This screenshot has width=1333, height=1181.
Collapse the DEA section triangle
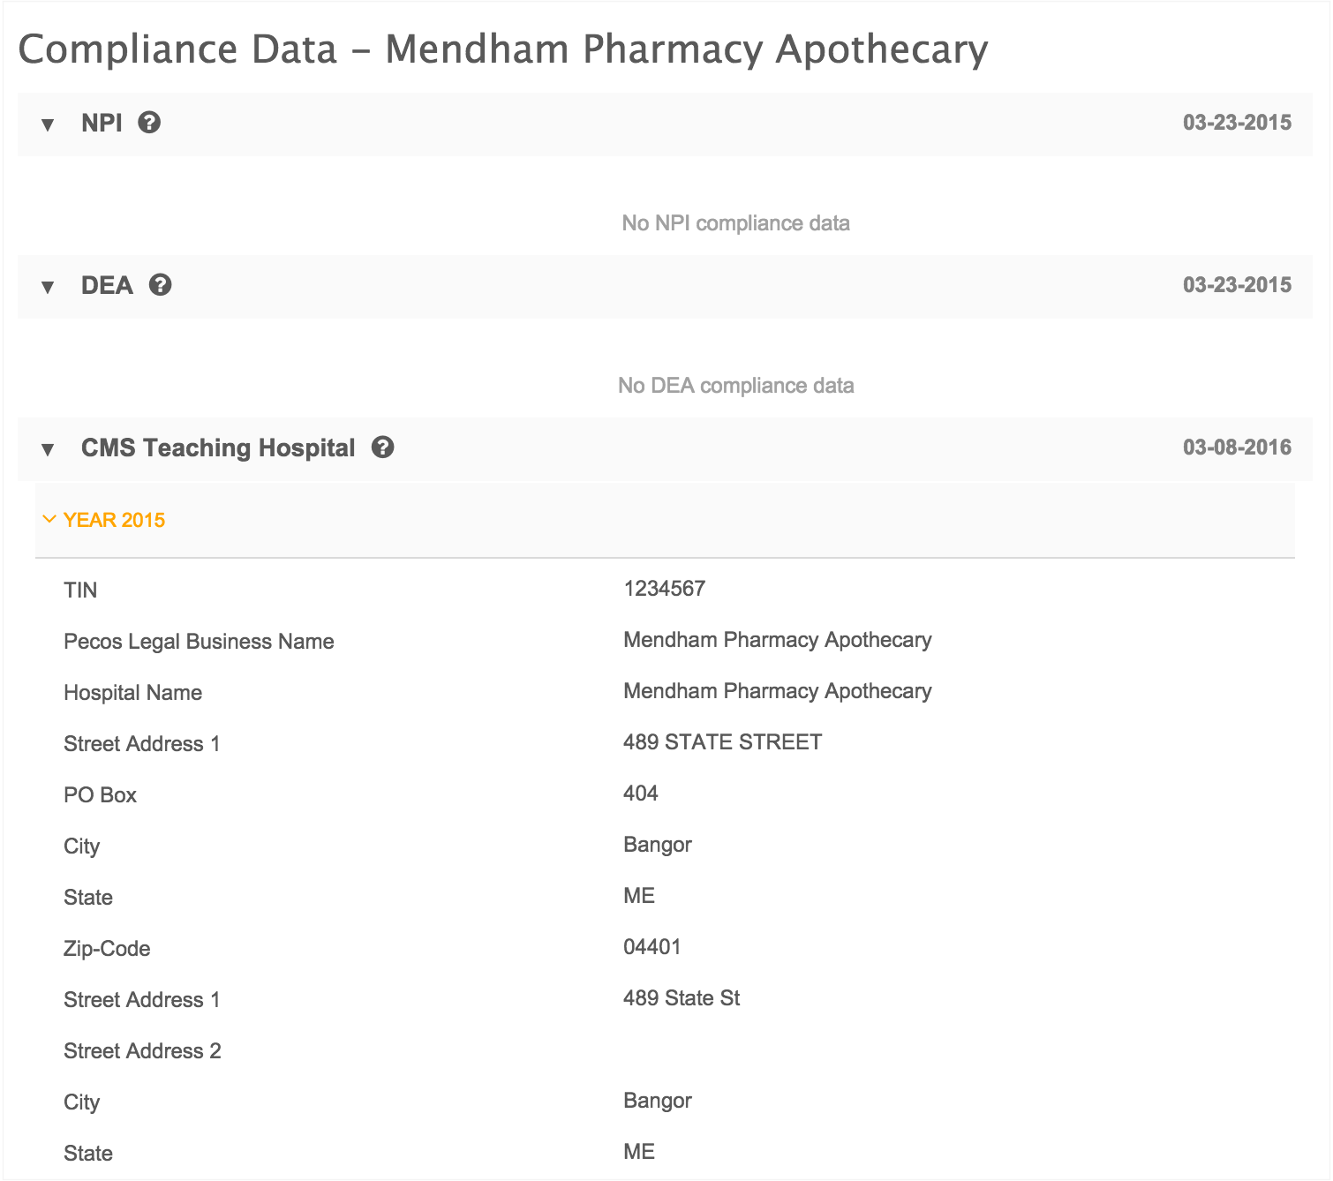[x=48, y=287]
